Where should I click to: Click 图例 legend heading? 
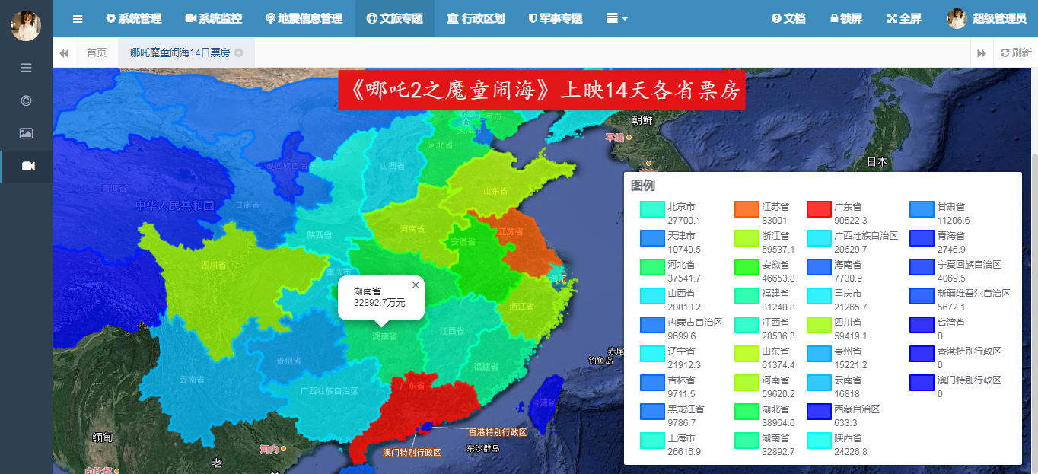pos(643,185)
